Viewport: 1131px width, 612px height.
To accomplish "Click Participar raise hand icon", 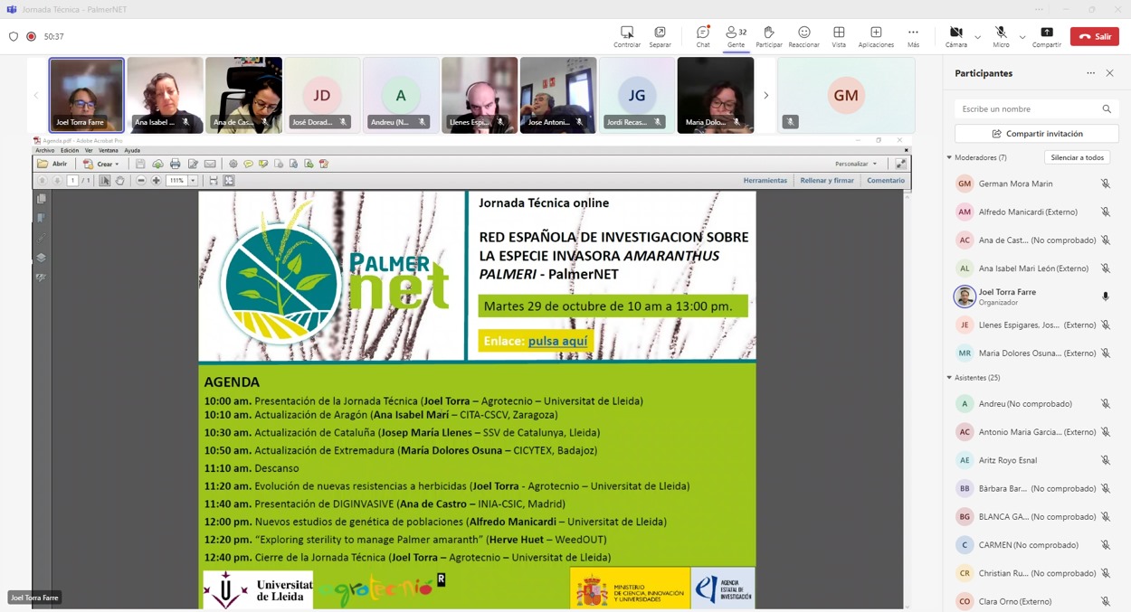I will pos(768,36).
